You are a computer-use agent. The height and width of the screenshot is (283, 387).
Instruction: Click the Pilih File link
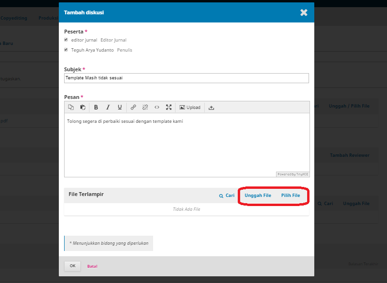290,196
